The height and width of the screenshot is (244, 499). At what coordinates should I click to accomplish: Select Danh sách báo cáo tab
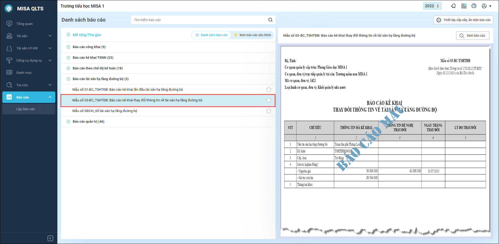pos(211,35)
